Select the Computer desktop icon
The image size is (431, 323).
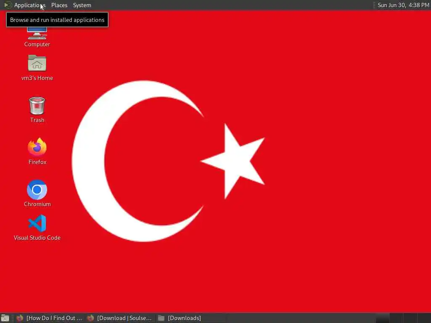(37, 37)
